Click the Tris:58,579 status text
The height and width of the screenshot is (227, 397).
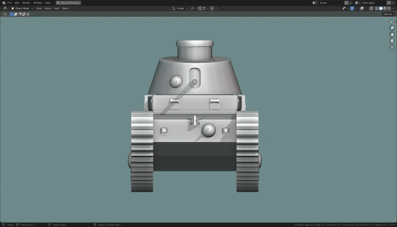point(367,225)
